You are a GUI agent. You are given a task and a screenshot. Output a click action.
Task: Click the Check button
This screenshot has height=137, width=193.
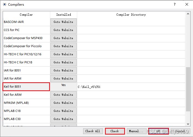pyautogui.click(x=115, y=131)
